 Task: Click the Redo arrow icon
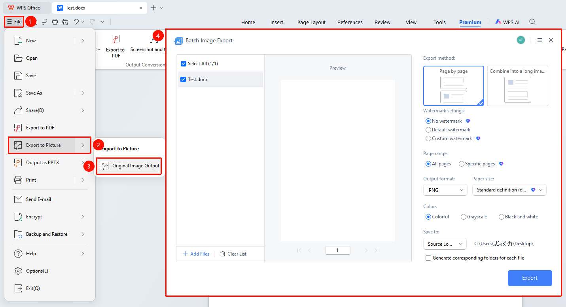(92, 22)
